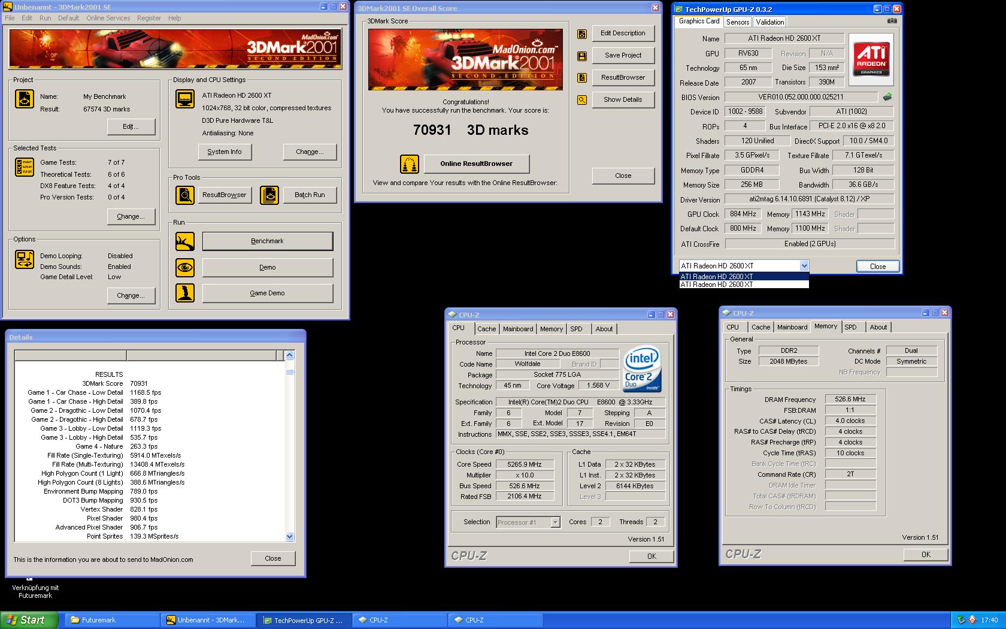
Task: Click the Show Details magnifier icon
Action: click(x=582, y=100)
